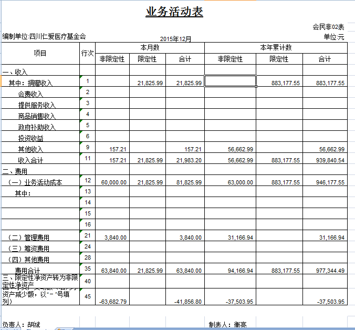
Task: Click the title 业务活动表
Action: point(174,12)
